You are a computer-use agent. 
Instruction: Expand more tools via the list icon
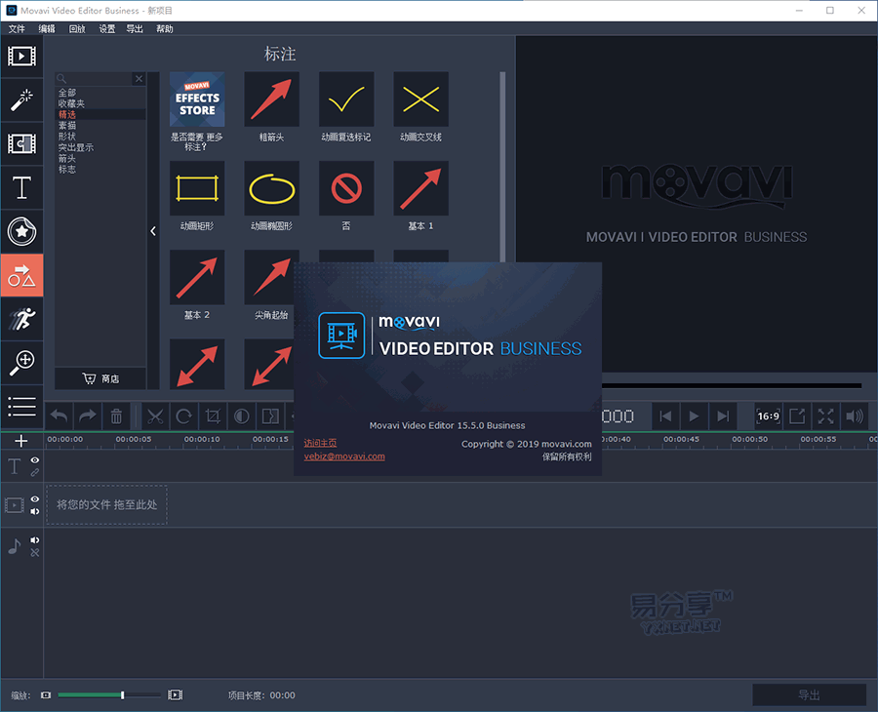click(x=21, y=407)
